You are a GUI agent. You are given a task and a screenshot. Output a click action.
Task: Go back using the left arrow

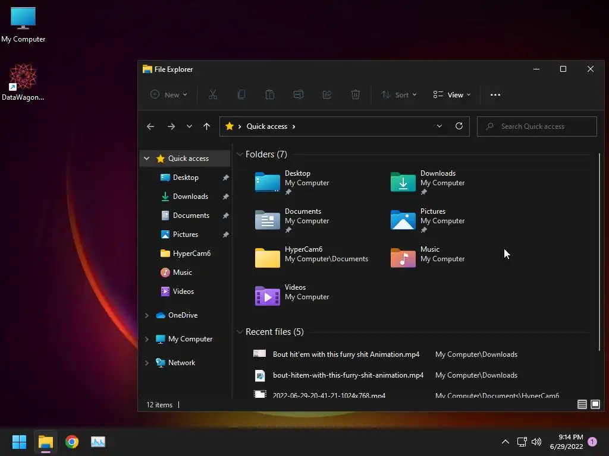(x=150, y=126)
